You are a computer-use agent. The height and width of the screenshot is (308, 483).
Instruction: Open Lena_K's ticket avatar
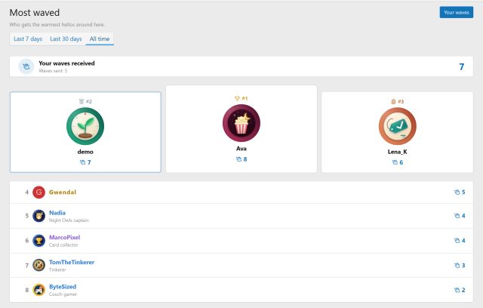click(x=398, y=126)
